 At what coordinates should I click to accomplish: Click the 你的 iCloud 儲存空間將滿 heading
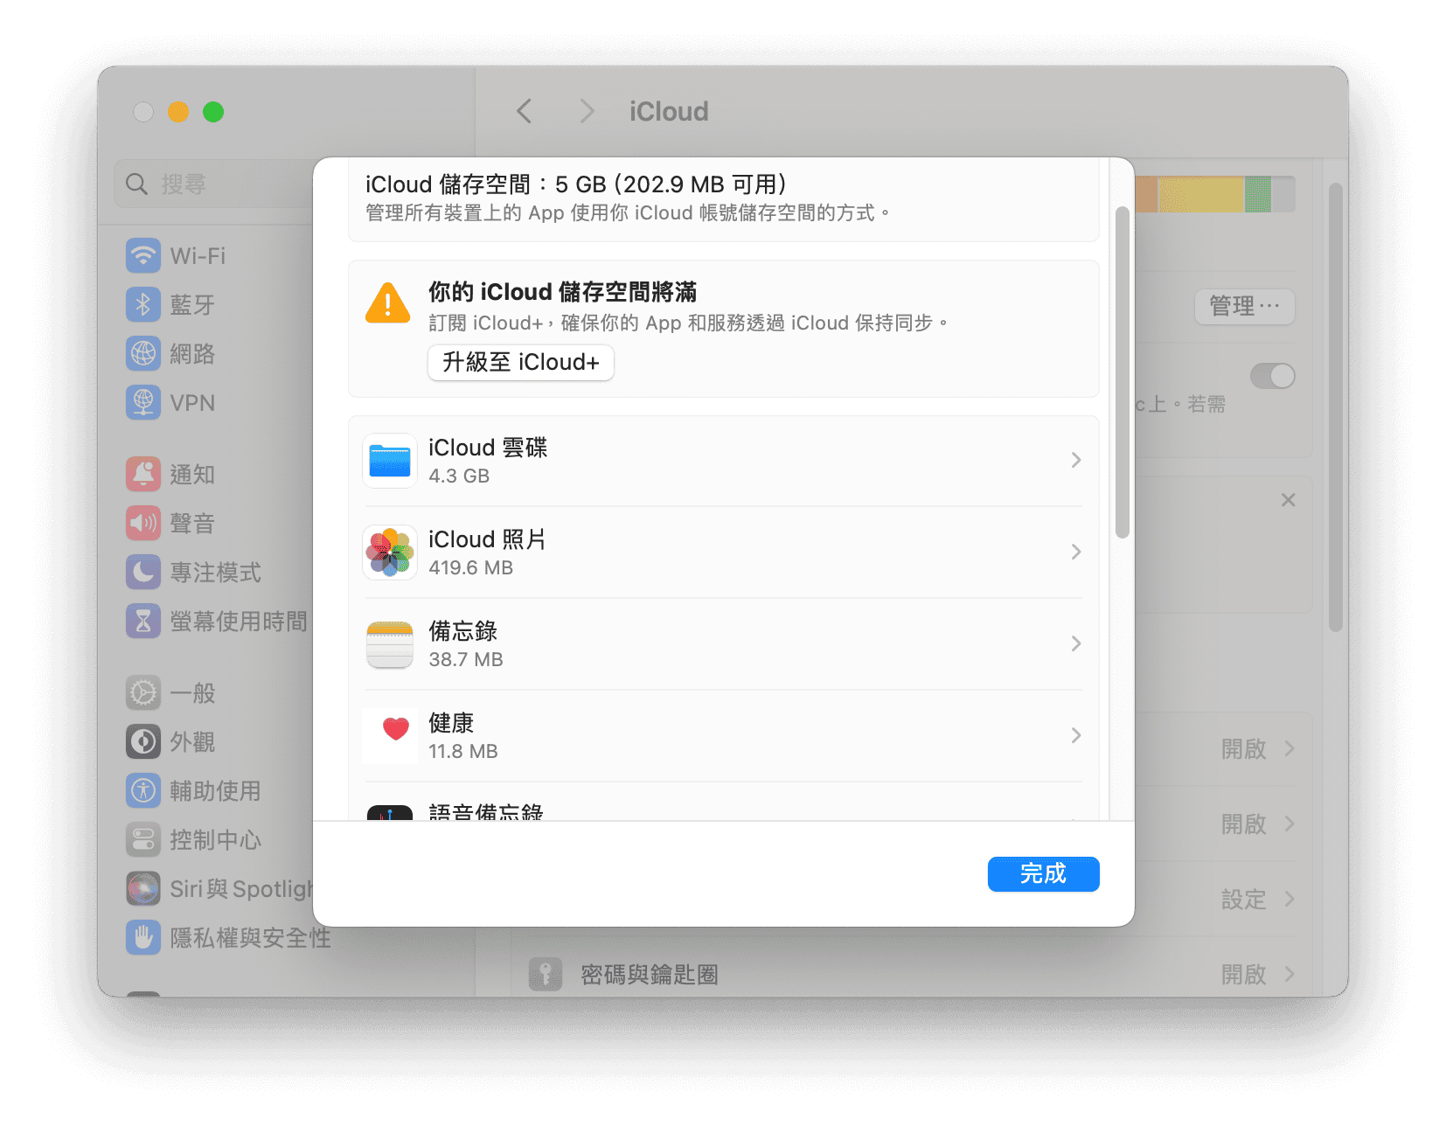pyautogui.click(x=562, y=292)
